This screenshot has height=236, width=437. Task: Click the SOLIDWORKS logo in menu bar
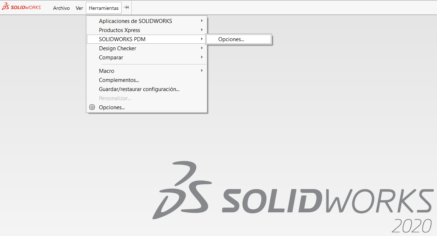click(21, 7)
